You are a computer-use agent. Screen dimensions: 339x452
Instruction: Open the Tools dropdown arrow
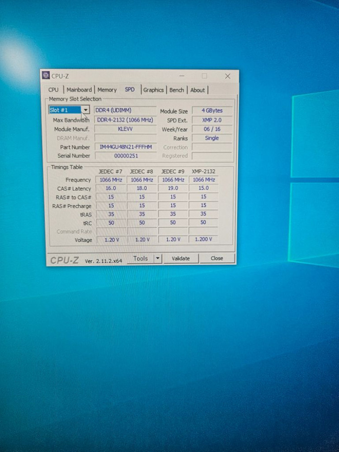tap(158, 259)
